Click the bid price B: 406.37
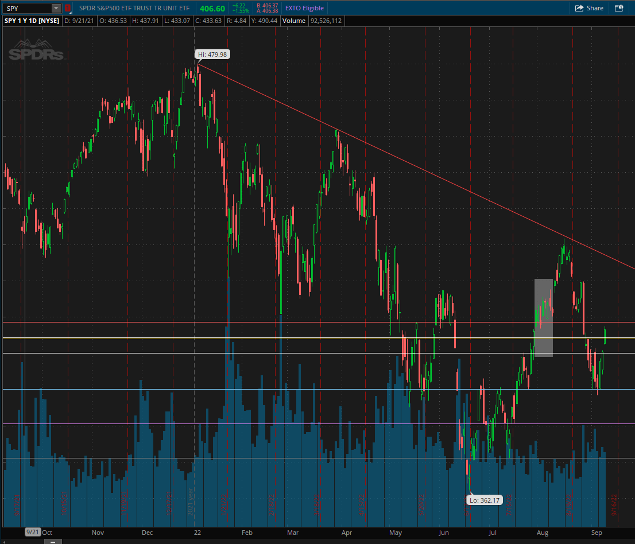The image size is (635, 544). 268,6
